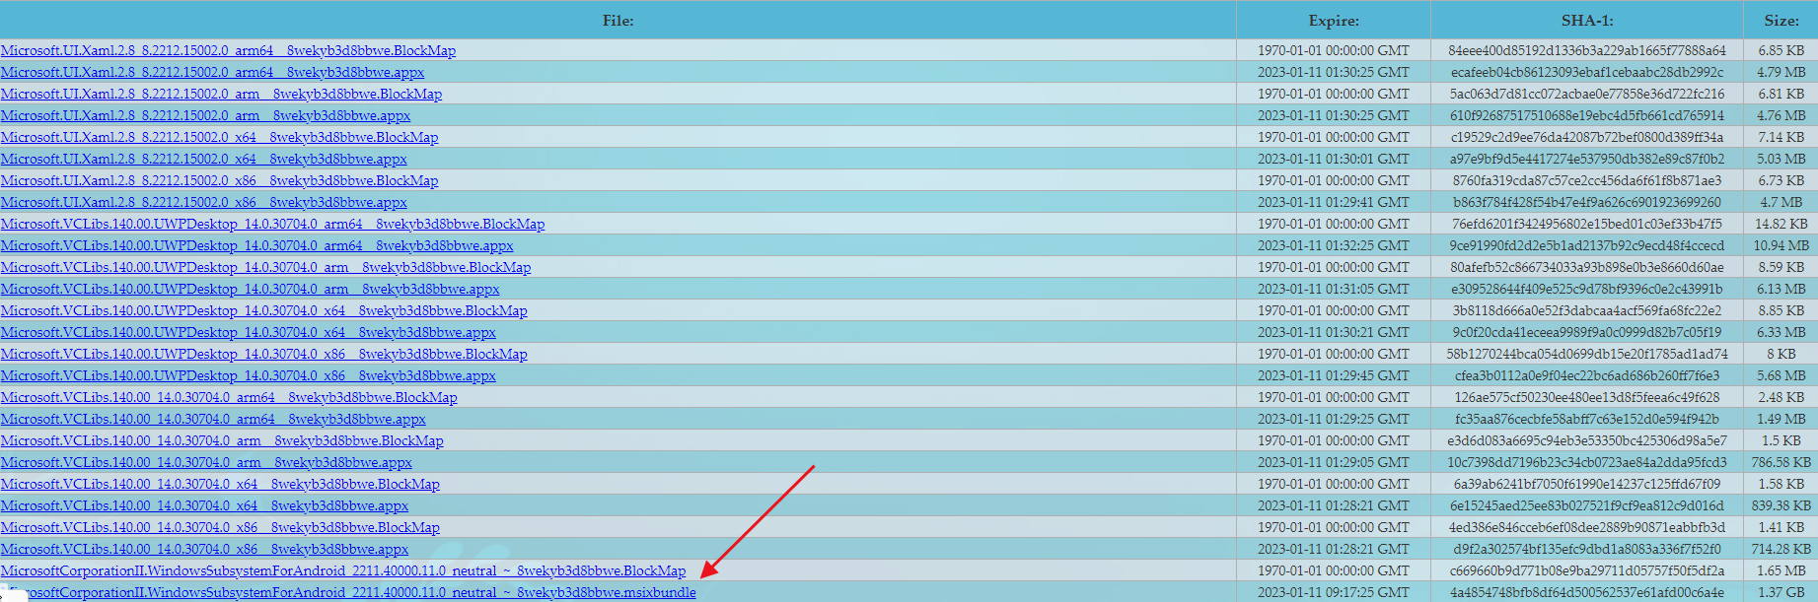Click expire time 2023-01-11 01:32:25 GMT
Viewport: 1818px width, 602px height.
[x=1334, y=245]
